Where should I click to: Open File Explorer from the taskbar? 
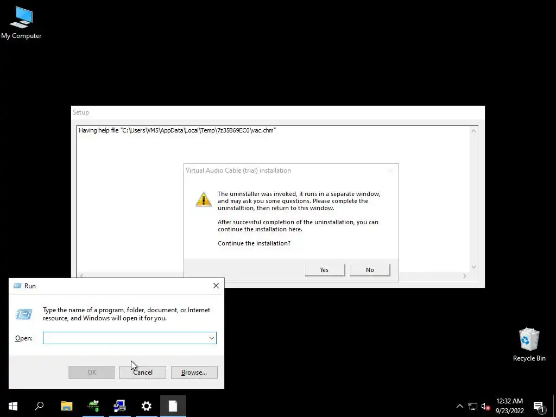(x=66, y=406)
